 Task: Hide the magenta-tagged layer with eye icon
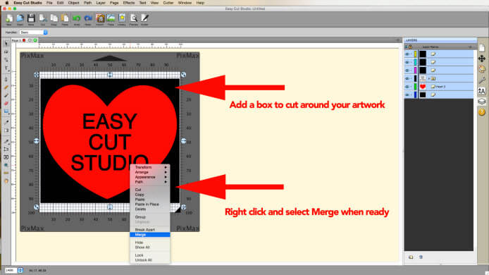pyautogui.click(x=407, y=71)
